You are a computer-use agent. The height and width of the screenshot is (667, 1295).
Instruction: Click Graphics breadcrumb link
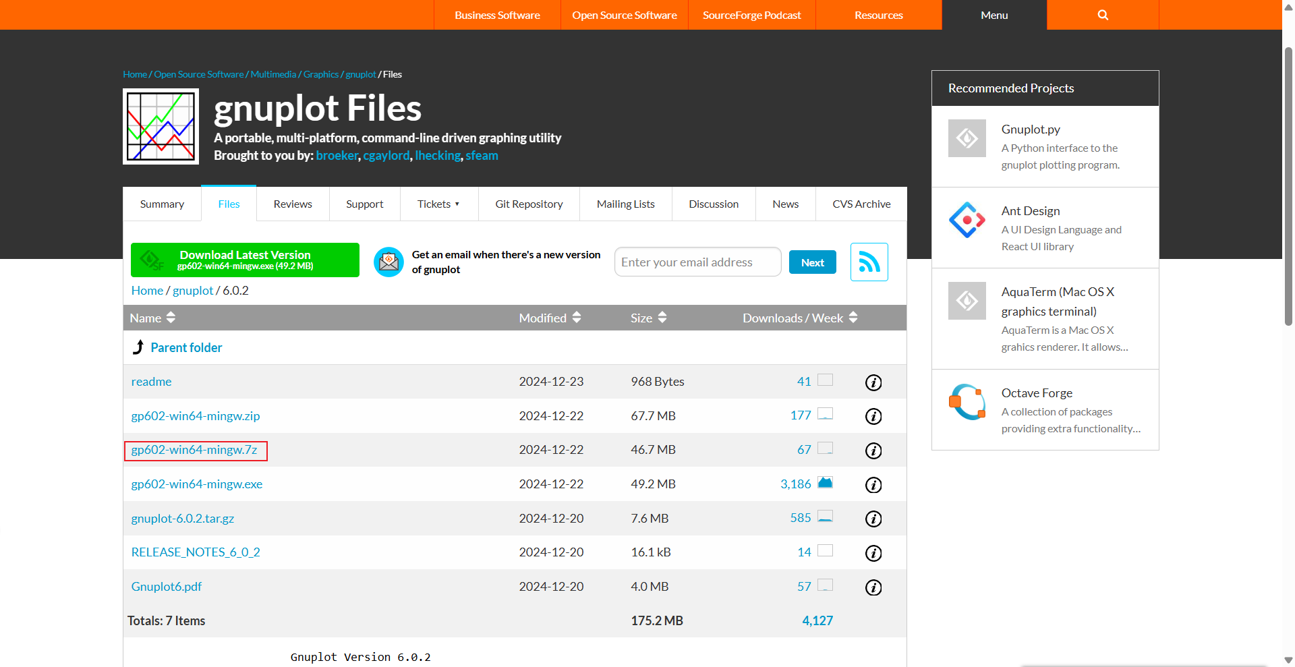click(321, 74)
